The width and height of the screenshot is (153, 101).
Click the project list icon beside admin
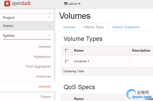[x=66, y=4]
